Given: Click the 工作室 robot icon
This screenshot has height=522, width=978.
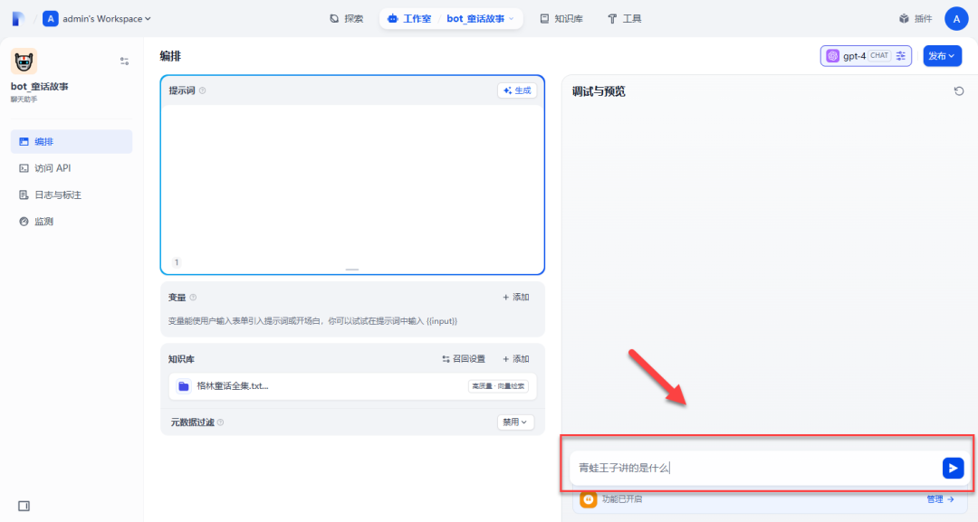Looking at the screenshot, I should pos(392,19).
